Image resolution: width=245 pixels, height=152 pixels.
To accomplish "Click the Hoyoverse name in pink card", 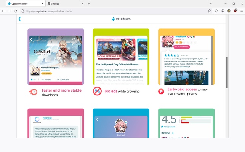I will [x=47, y=118].
